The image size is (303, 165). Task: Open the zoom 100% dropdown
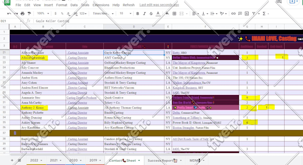[x=43, y=13]
